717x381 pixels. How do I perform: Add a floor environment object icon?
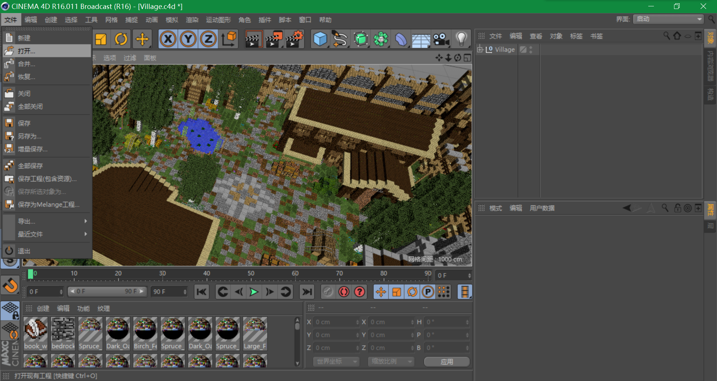click(x=421, y=40)
